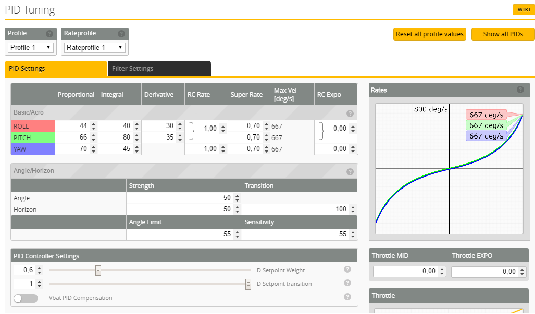Click Throttle EXPO stepper arrows
The height and width of the screenshot is (314, 535).
pos(522,272)
